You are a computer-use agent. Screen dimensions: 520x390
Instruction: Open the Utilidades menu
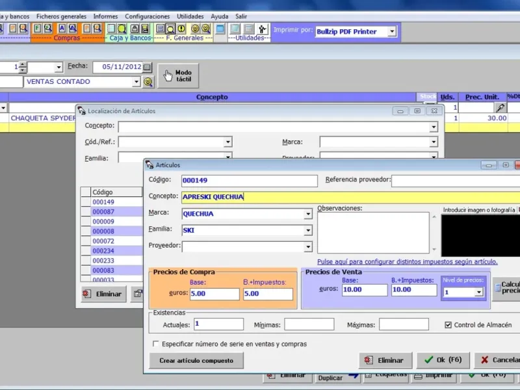tap(190, 16)
